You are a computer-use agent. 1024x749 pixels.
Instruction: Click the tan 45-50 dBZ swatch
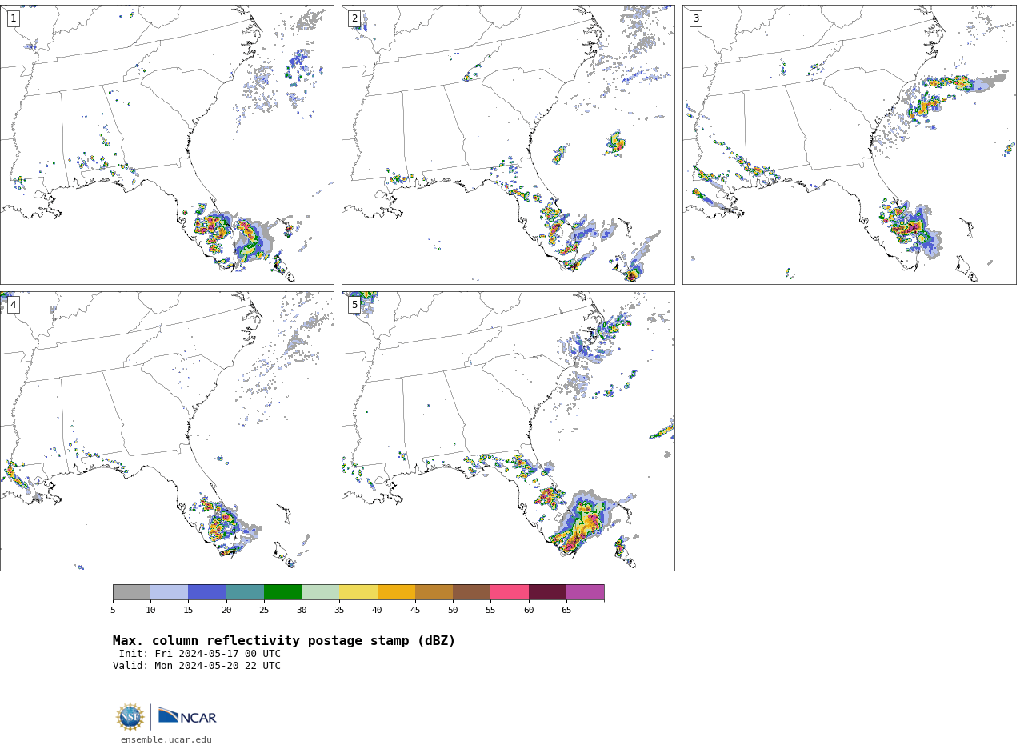pos(434,592)
